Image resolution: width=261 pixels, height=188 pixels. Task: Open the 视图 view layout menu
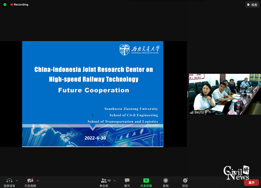pos(252,5)
